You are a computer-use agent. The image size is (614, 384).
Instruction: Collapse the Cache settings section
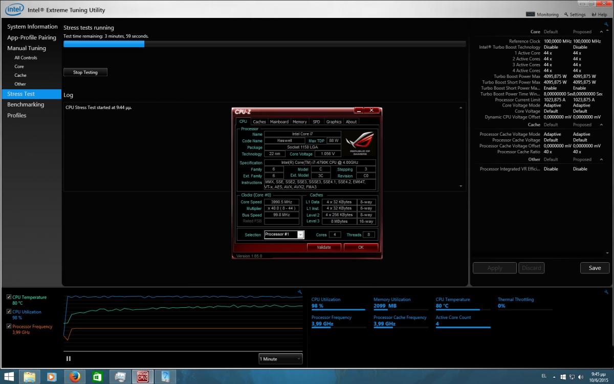[x=601, y=124]
